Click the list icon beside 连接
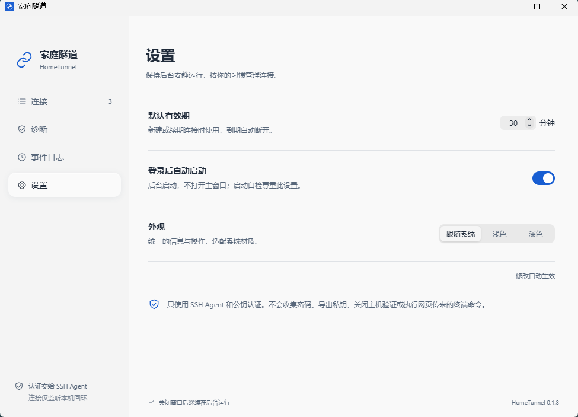578x417 pixels. tap(22, 101)
